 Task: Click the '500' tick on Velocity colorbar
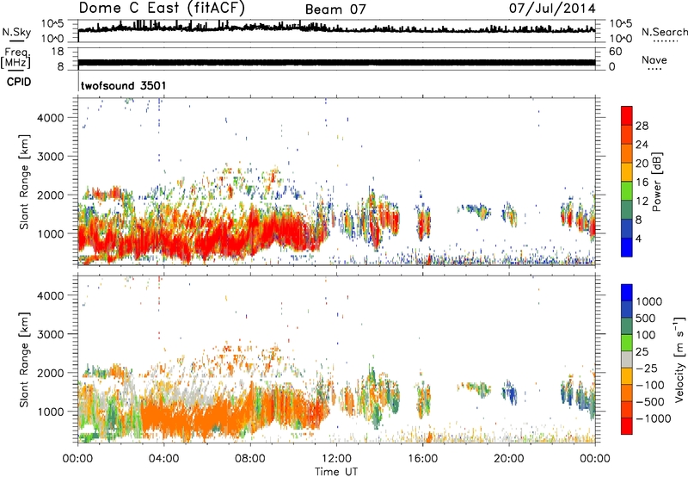[x=646, y=318]
